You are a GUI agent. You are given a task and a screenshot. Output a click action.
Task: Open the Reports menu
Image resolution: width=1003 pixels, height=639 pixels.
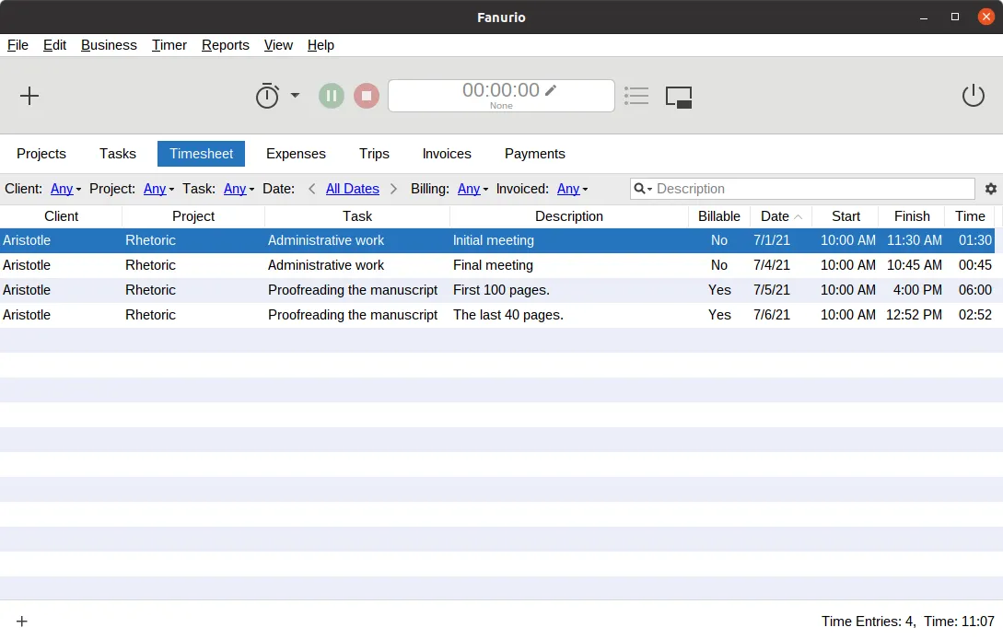pyautogui.click(x=225, y=45)
